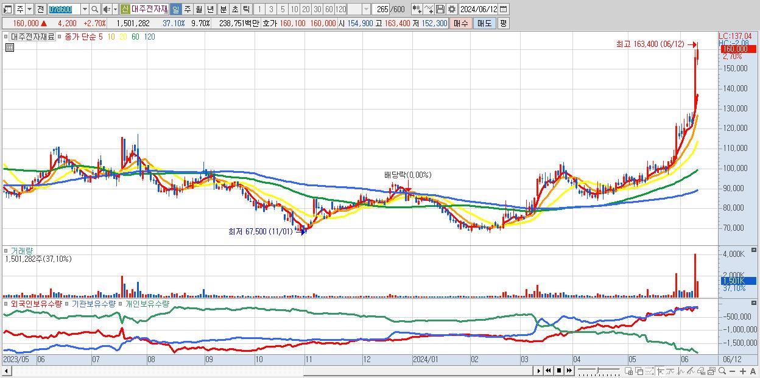Click the dotted range selection icon
This screenshot has width=760, height=378.
pyautogui.click(x=649, y=371)
